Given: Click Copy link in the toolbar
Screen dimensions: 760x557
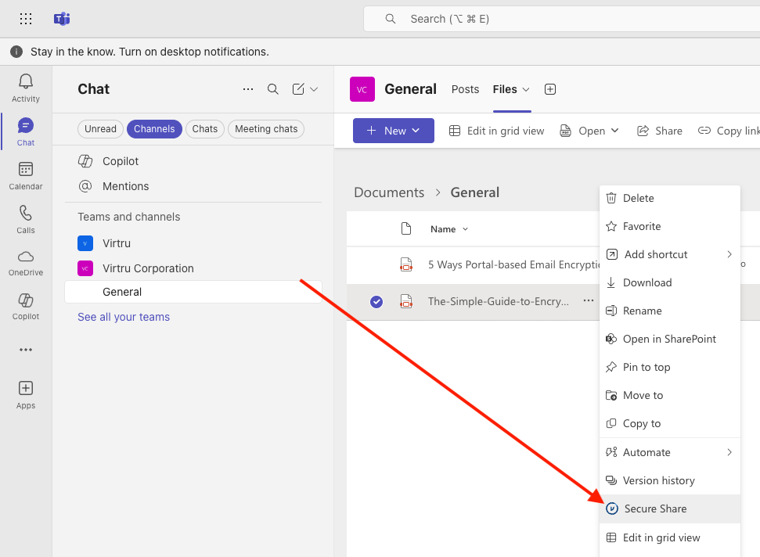Looking at the screenshot, I should (x=729, y=131).
